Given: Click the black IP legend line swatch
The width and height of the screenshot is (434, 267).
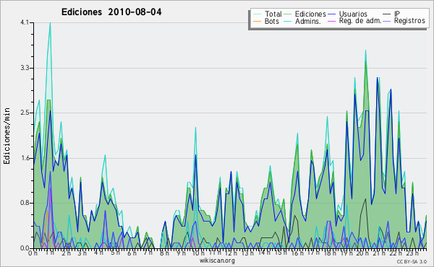Looking at the screenshot, I should 387,14.
